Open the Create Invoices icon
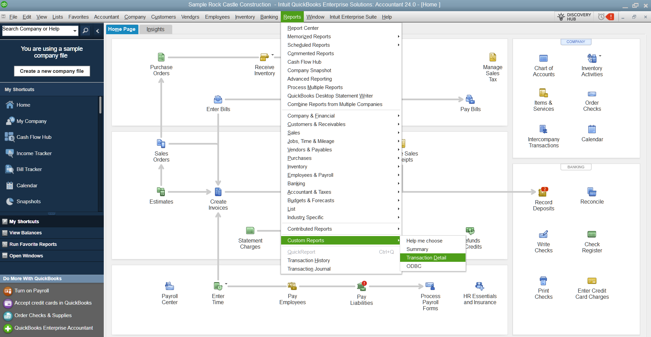This screenshot has height=337, width=651. click(218, 192)
